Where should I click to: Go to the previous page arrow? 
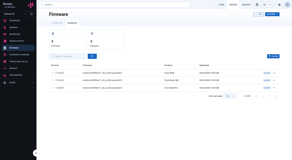click(263, 96)
